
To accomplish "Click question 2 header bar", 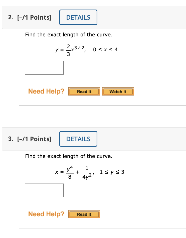I will (142, 17).
